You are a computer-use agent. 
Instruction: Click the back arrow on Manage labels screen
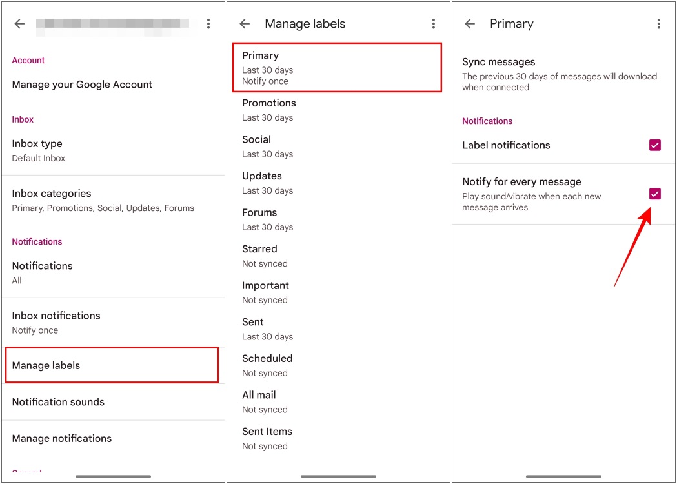click(244, 23)
